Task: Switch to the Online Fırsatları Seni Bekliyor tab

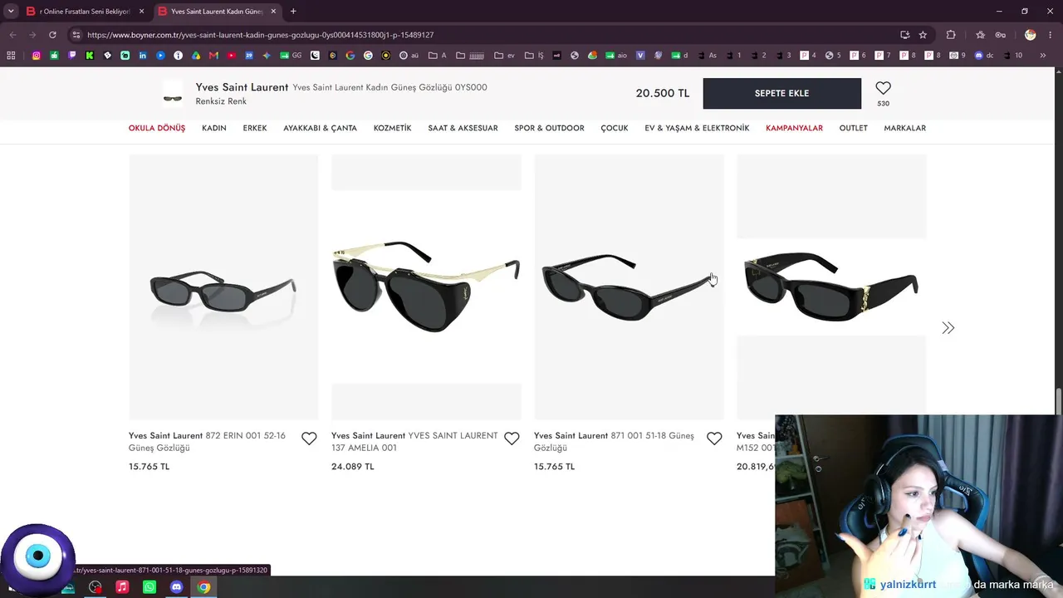Action: (85, 12)
